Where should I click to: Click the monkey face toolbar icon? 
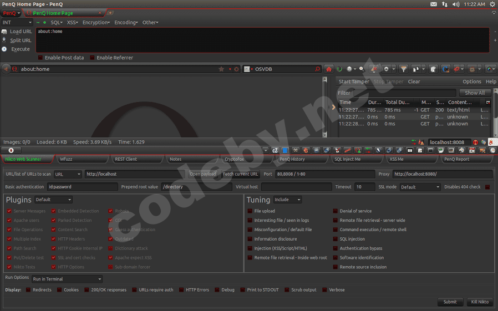[x=472, y=69]
